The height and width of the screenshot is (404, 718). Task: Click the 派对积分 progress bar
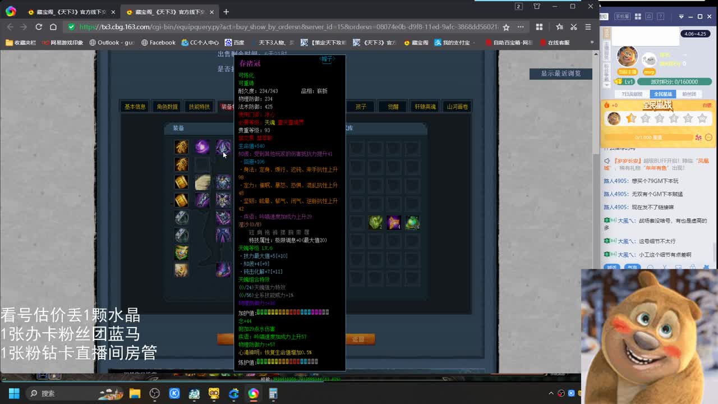[674, 82]
